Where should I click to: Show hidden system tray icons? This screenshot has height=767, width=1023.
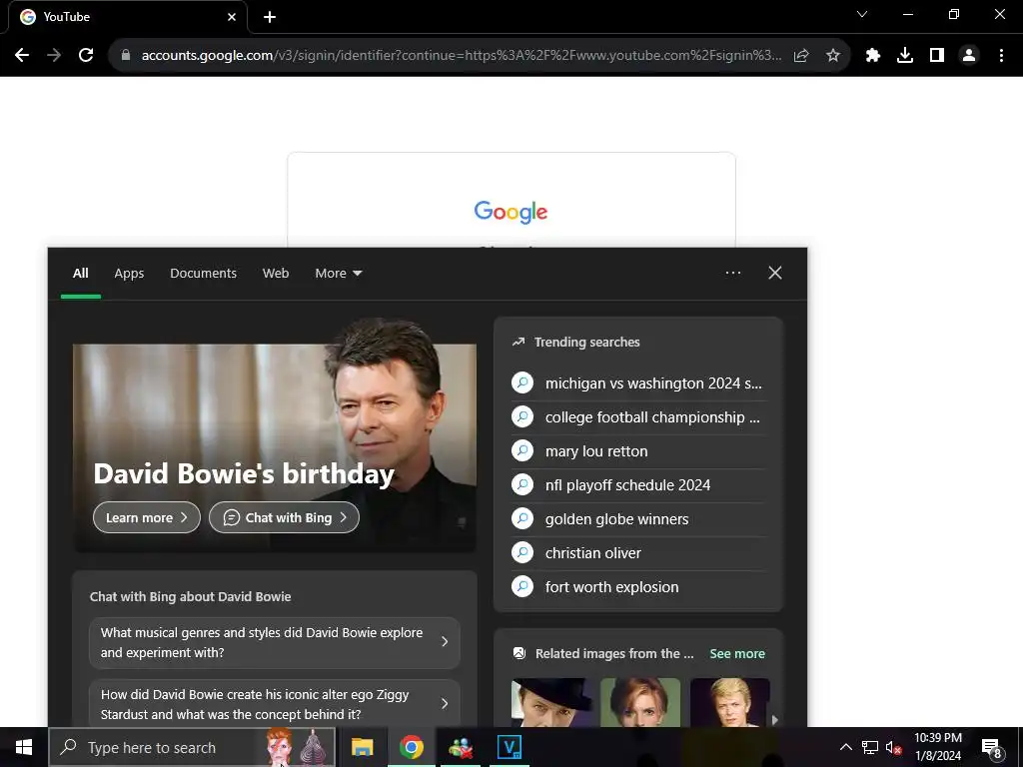(845, 747)
